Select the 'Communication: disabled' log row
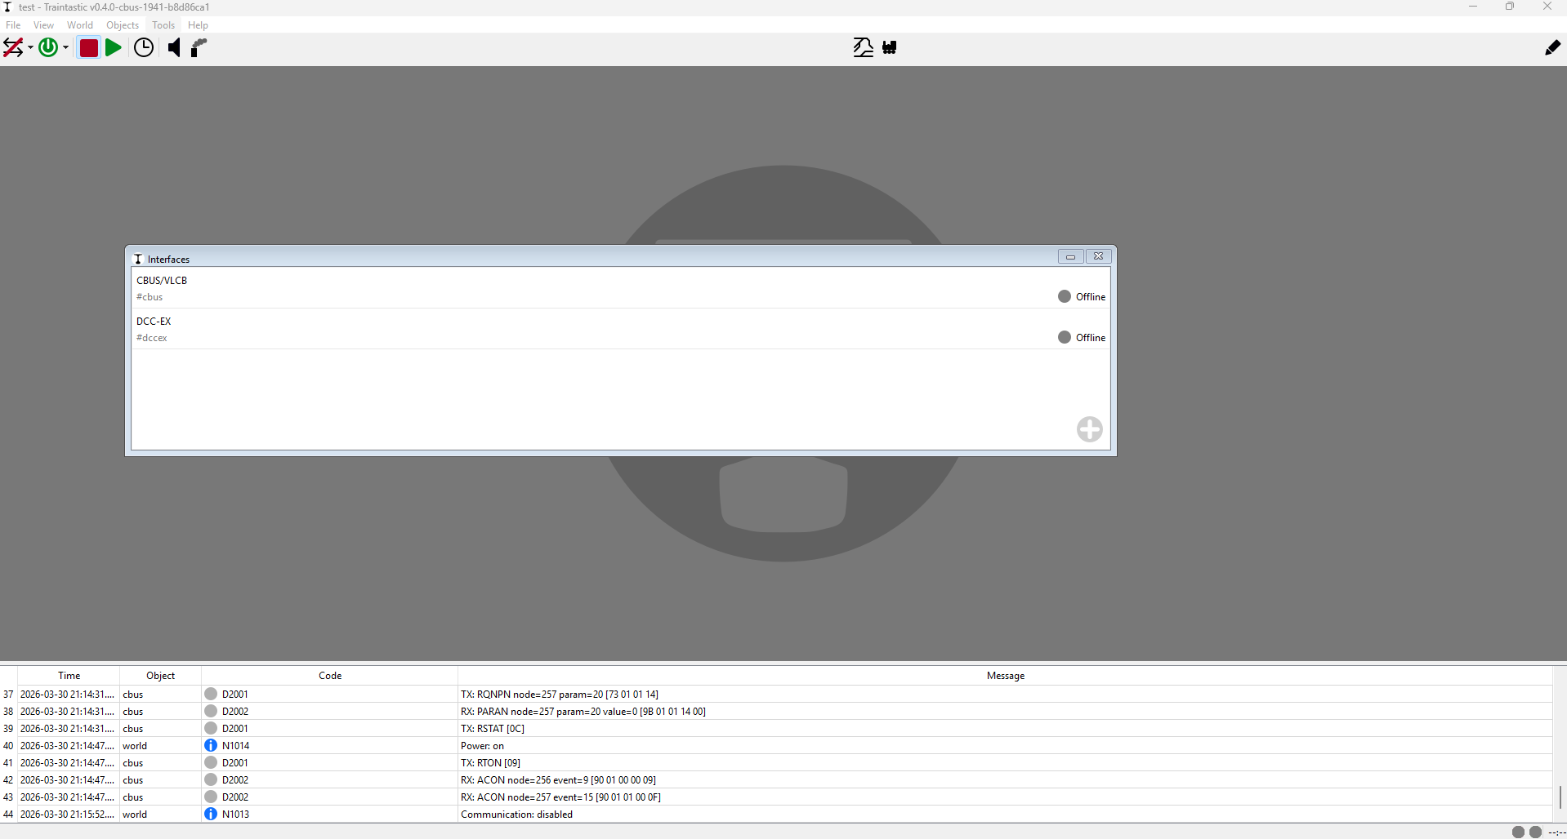1567x839 pixels. (x=516, y=815)
